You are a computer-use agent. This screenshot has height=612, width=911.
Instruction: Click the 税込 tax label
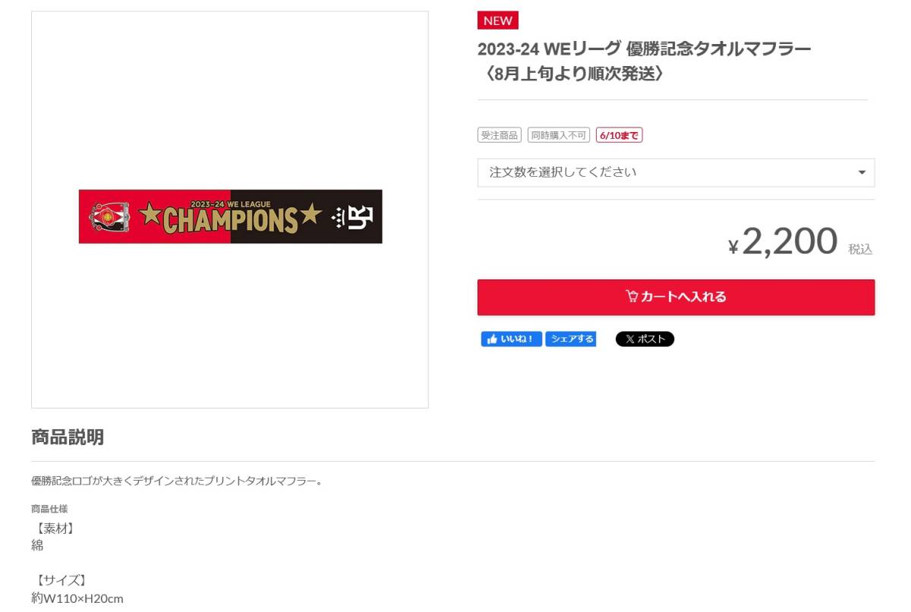[x=860, y=249]
